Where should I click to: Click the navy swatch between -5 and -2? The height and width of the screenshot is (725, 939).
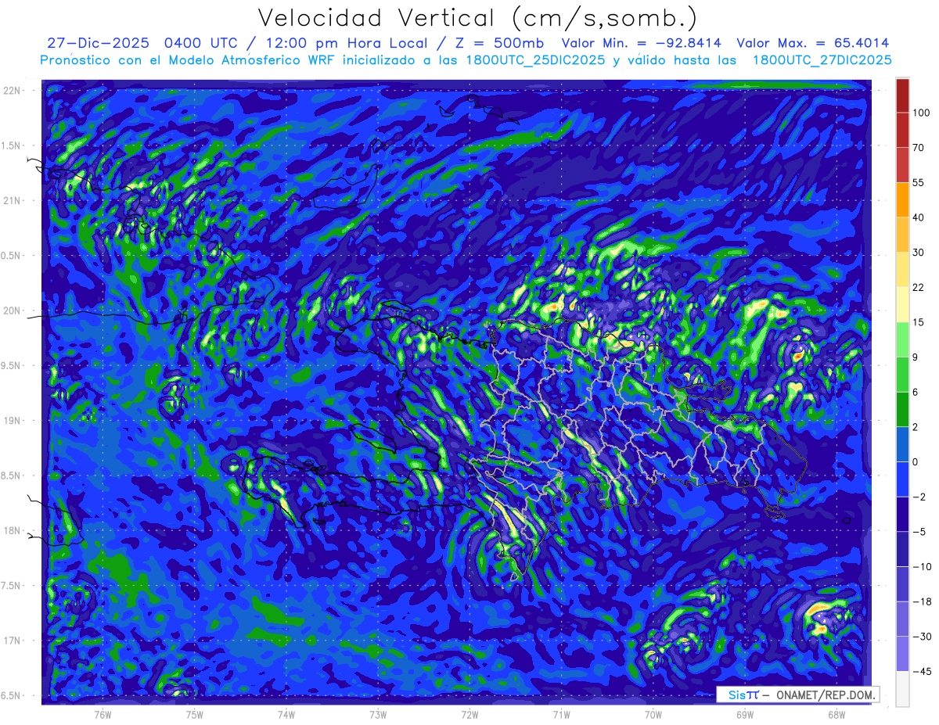pos(902,514)
